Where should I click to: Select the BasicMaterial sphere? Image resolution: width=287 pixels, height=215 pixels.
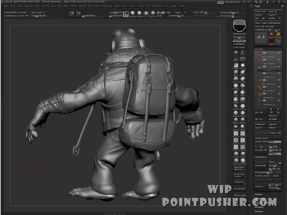click(x=133, y=13)
